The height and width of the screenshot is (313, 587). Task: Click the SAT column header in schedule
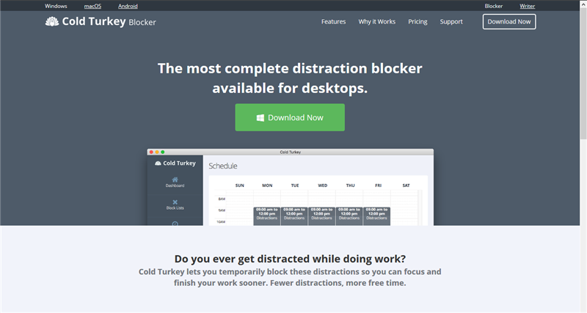click(406, 185)
